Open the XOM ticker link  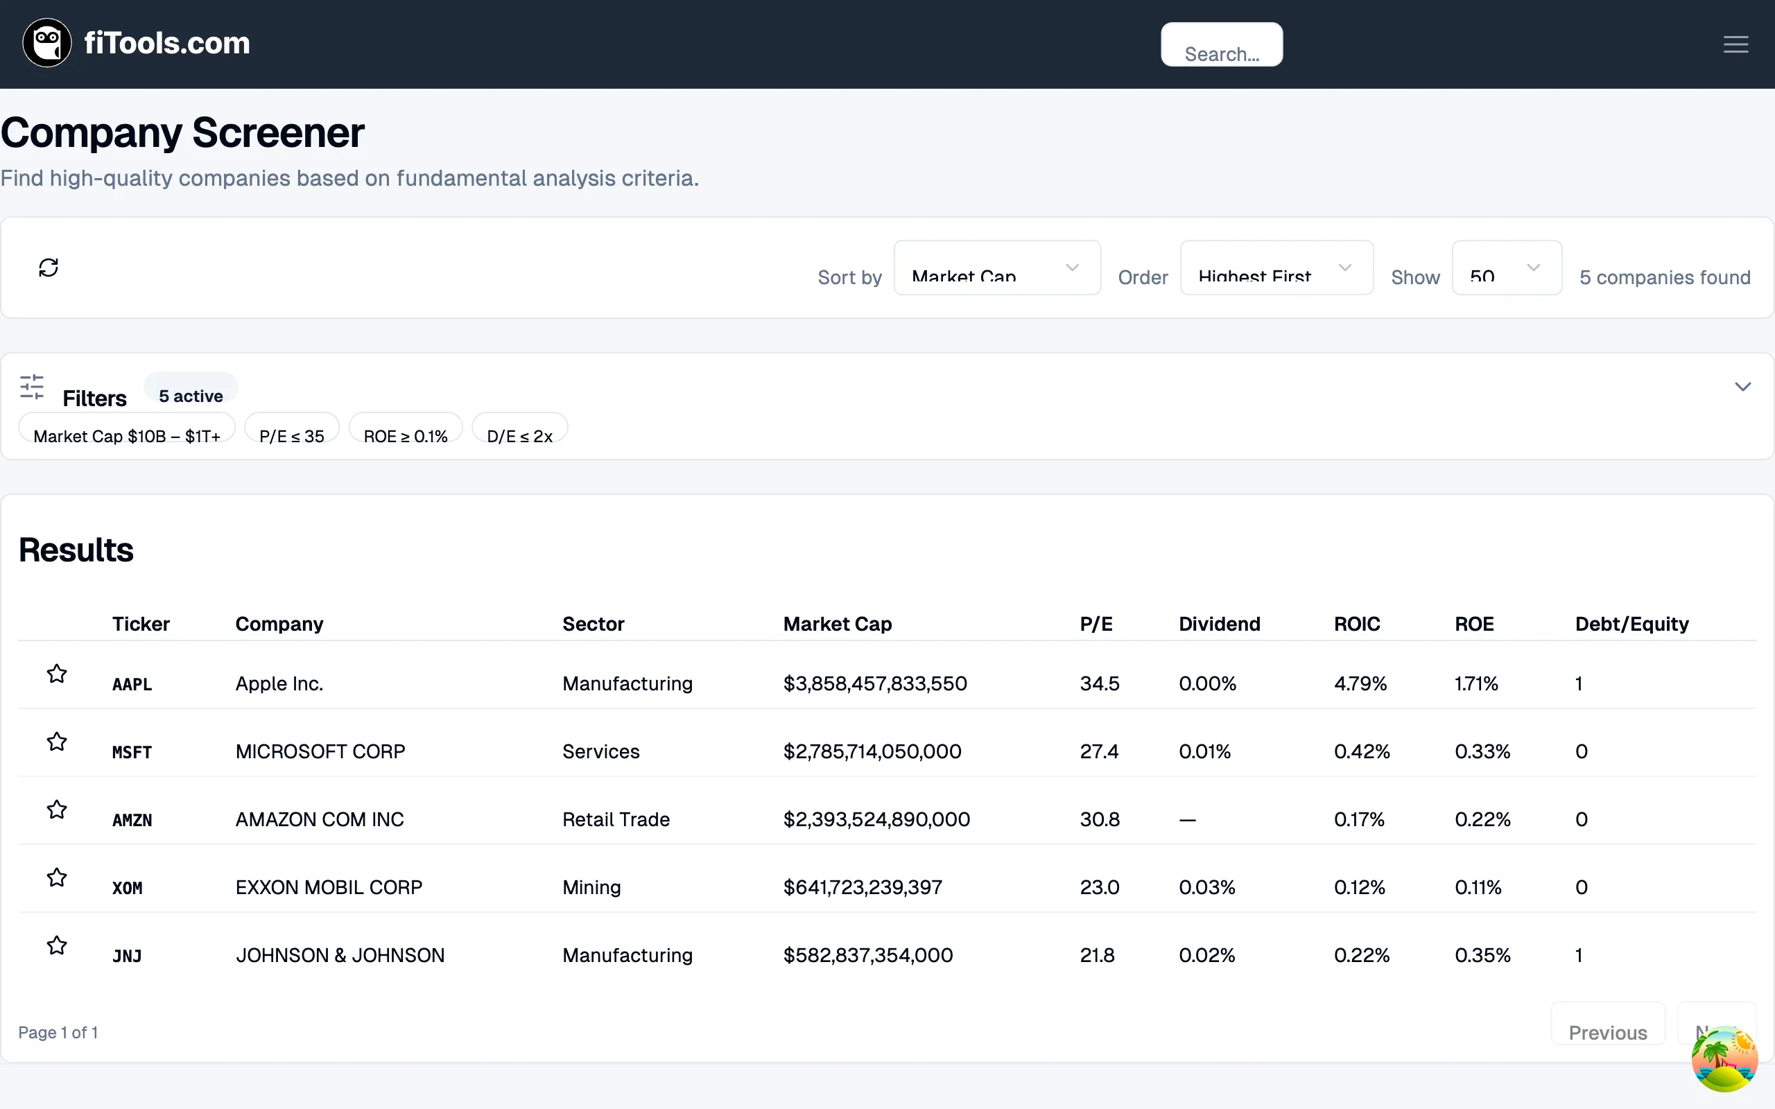(128, 888)
